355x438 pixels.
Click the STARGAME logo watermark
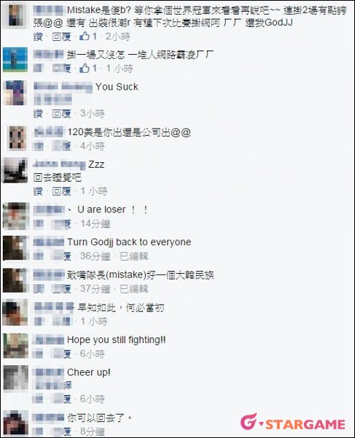(x=293, y=422)
